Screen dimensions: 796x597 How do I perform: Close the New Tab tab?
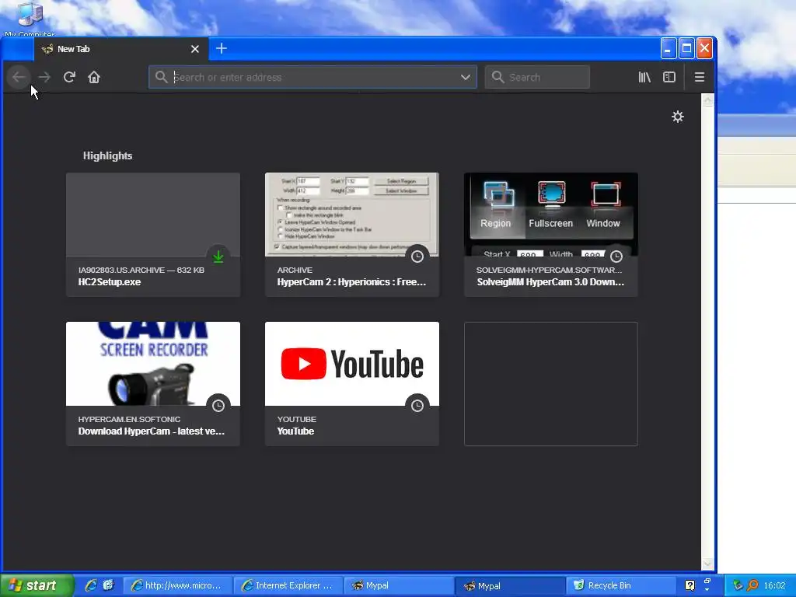click(195, 49)
